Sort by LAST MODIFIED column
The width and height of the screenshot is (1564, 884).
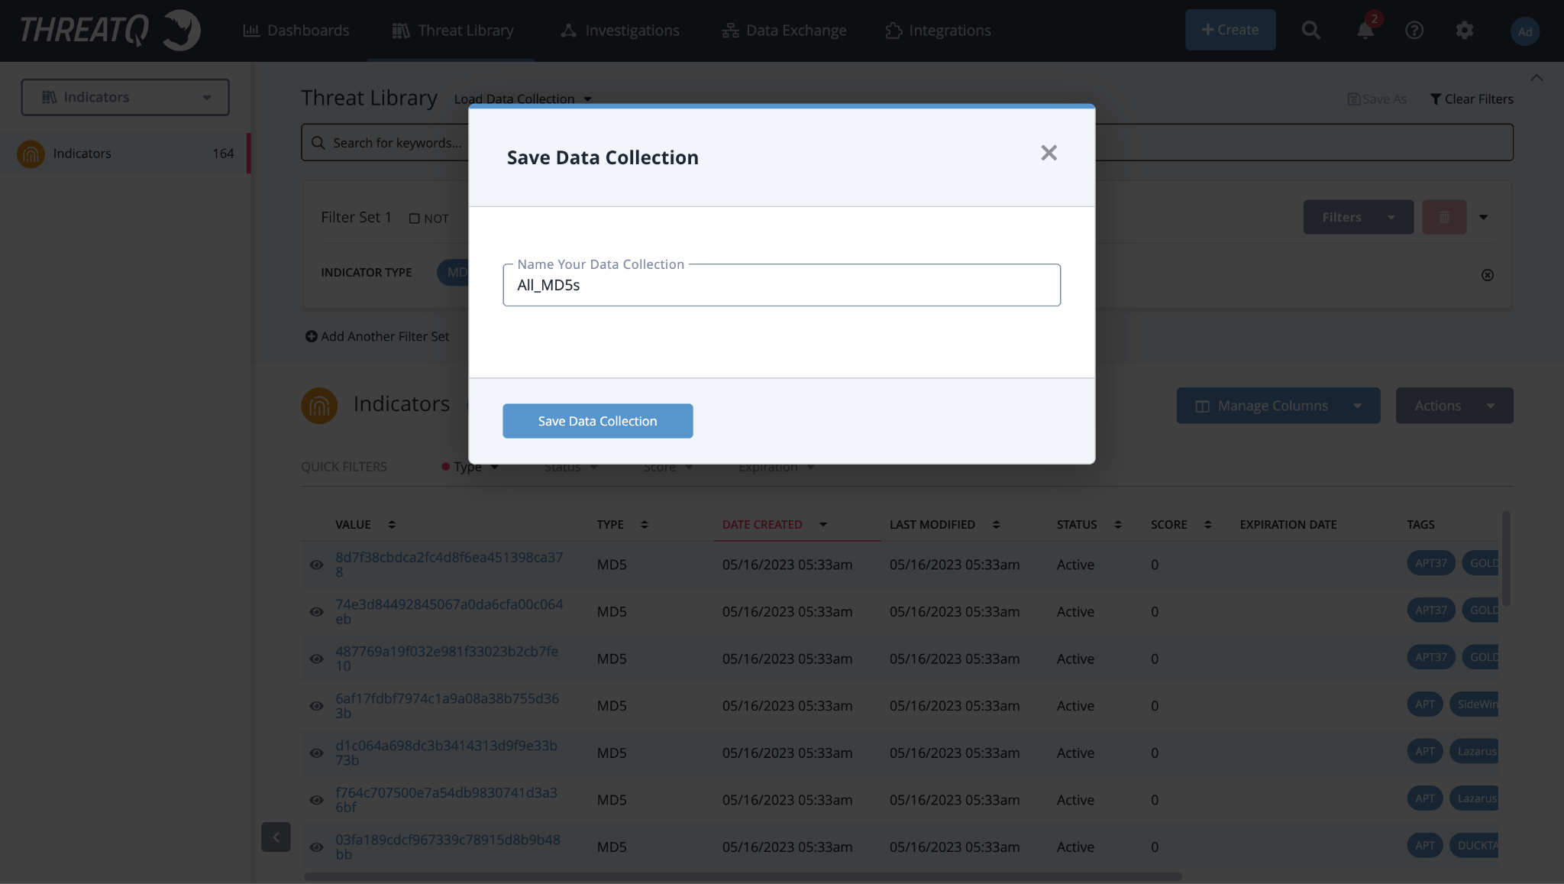[x=996, y=524]
